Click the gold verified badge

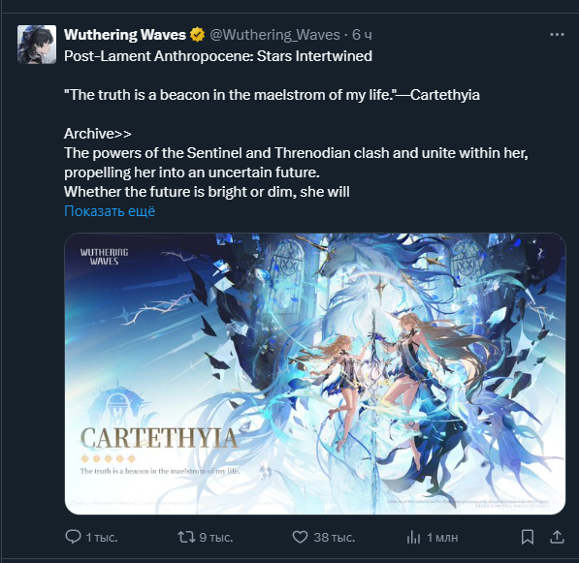pyautogui.click(x=197, y=35)
